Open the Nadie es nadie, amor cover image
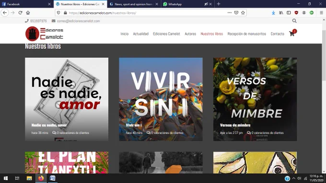Viewport: 326px width, 183px height. click(x=67, y=99)
